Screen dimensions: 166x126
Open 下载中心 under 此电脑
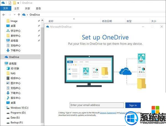(x=15, y=93)
